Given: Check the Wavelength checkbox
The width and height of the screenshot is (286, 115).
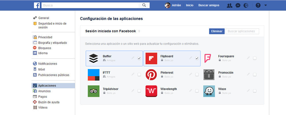Looking at the screenshot, I should [197, 91].
